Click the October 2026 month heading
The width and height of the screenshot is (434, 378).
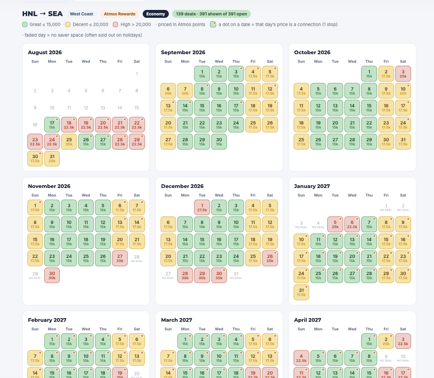pyautogui.click(x=312, y=53)
